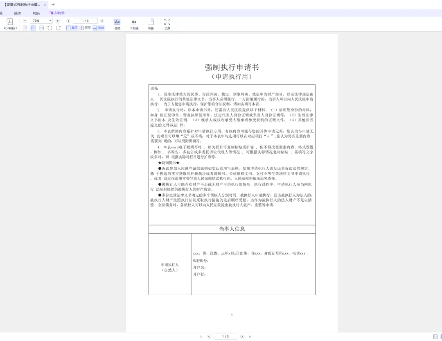This screenshot has width=442, height=341.
Task: Open the AI助手 assistant
Action: [x=57, y=13]
